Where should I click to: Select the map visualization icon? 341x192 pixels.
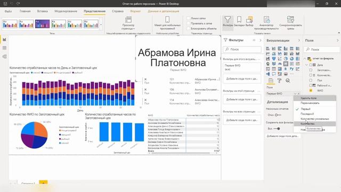point(268,64)
